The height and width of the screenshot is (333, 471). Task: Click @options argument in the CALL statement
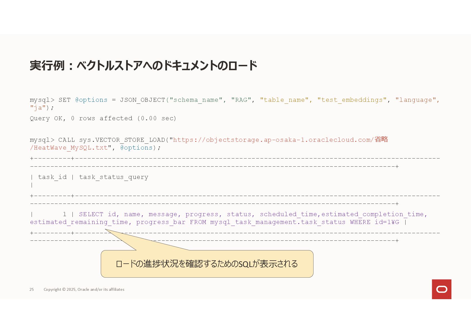point(136,148)
